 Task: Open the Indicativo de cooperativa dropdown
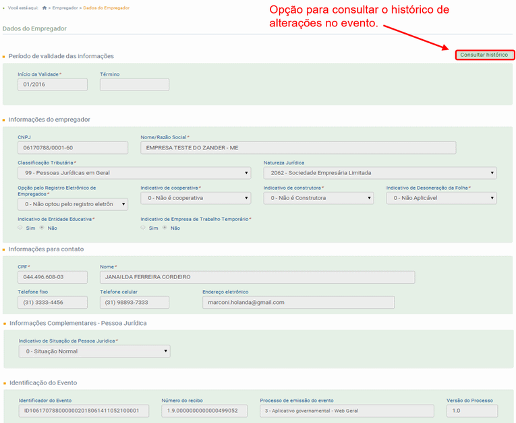196,198
